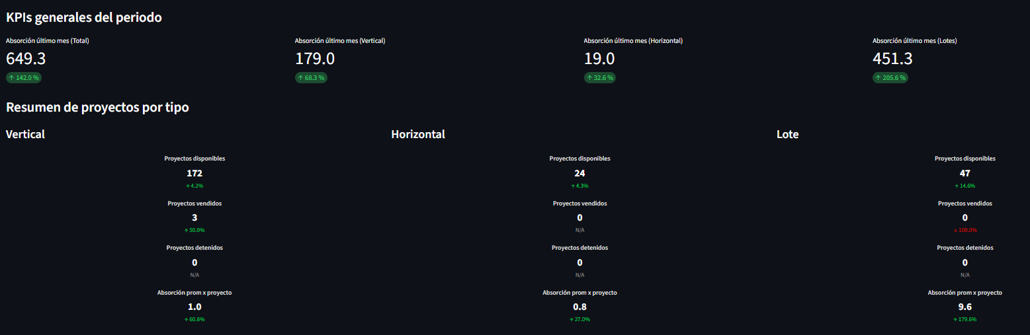The width and height of the screenshot is (1030, 335).
Task: Click the Vertical section title
Action: tap(25, 134)
